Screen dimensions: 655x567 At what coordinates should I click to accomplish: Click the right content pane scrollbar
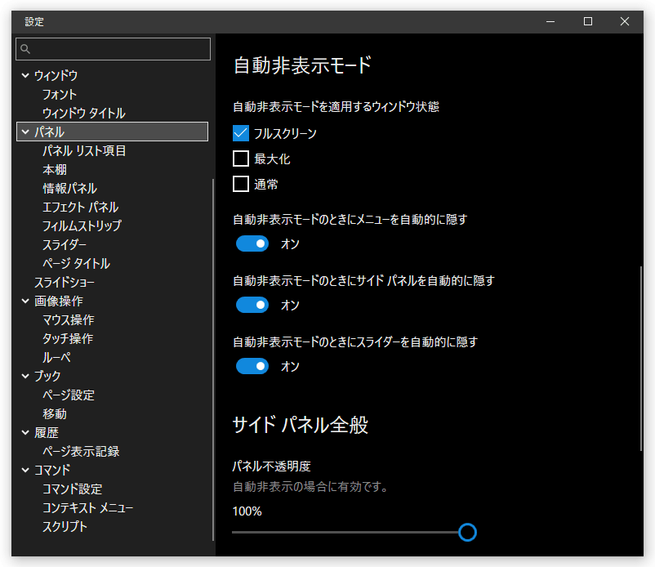[x=641, y=359]
